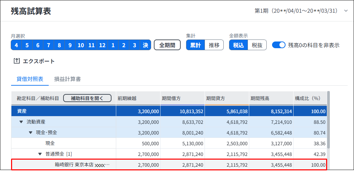Open the fiscal period dropdown chevron
The image size is (354, 171).
pos(346,11)
